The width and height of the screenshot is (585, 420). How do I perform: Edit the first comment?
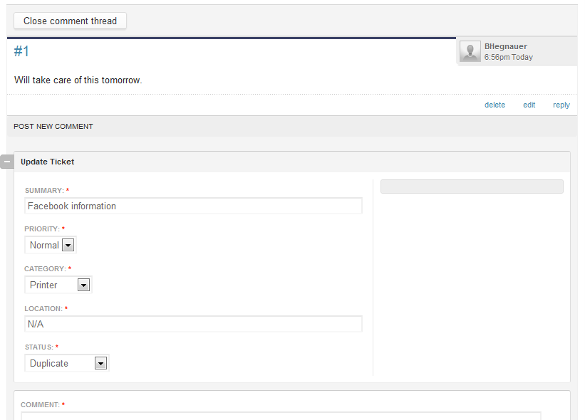529,105
